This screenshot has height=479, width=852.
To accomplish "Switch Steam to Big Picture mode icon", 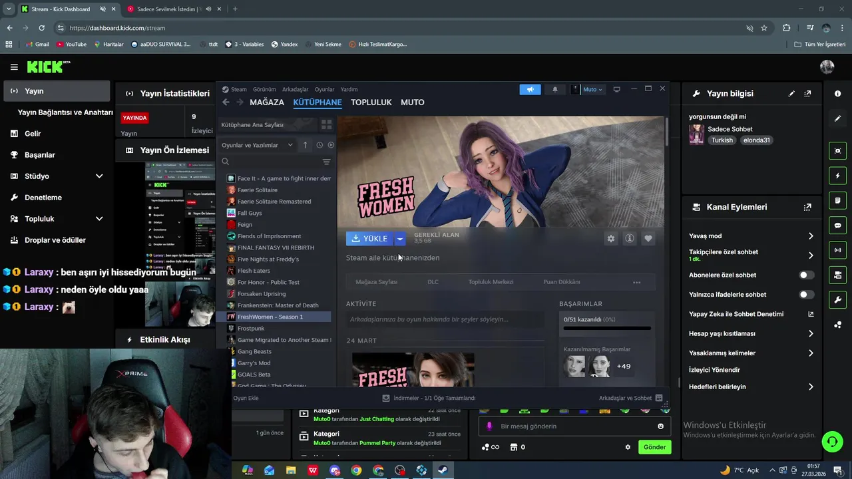I will pos(616,89).
